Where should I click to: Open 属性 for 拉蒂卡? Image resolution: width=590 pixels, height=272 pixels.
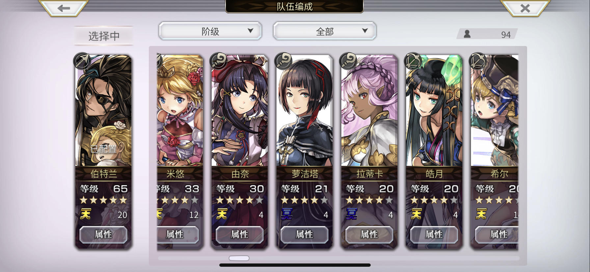[x=369, y=235]
